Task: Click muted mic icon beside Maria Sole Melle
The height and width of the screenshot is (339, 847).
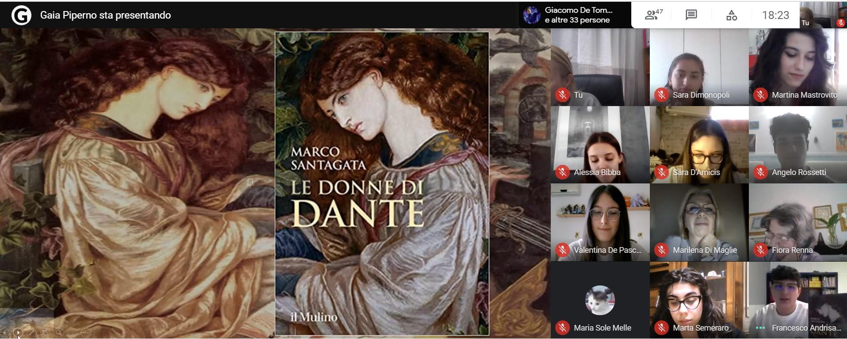Action: click(x=562, y=328)
